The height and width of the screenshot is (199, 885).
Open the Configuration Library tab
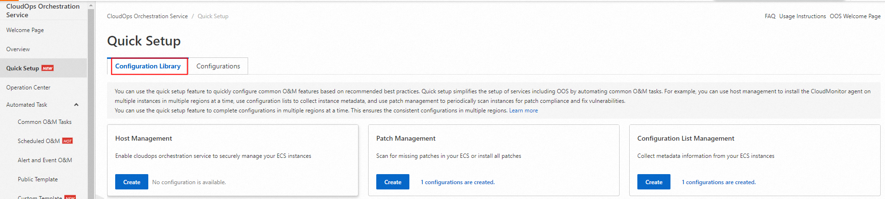pyautogui.click(x=148, y=66)
